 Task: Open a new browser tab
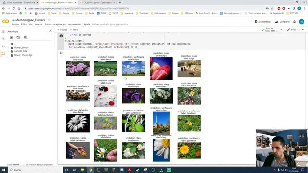click(x=120, y=3)
